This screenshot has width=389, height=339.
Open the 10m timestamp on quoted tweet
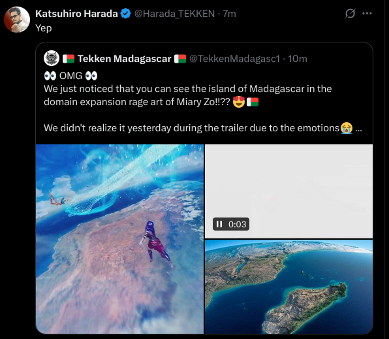298,59
